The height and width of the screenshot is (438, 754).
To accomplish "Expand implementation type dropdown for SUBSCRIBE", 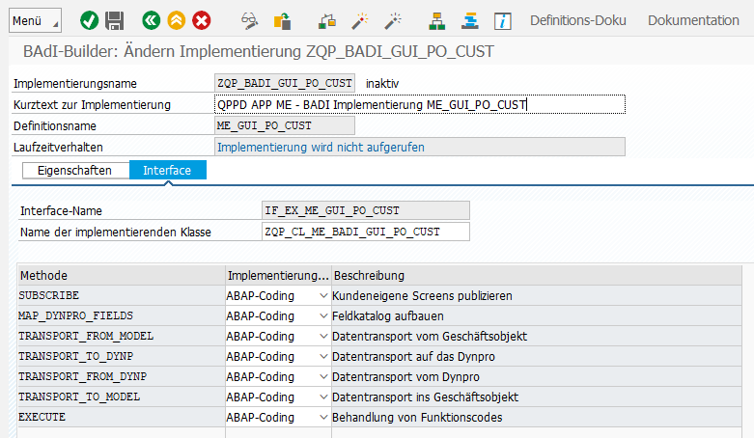I will click(322, 295).
